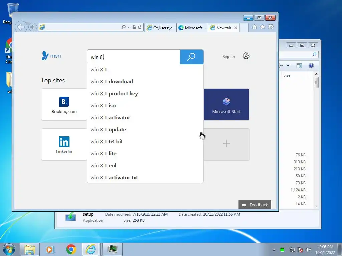
Task: Click the Internet Explorer back arrow button
Action: [x=21, y=27]
